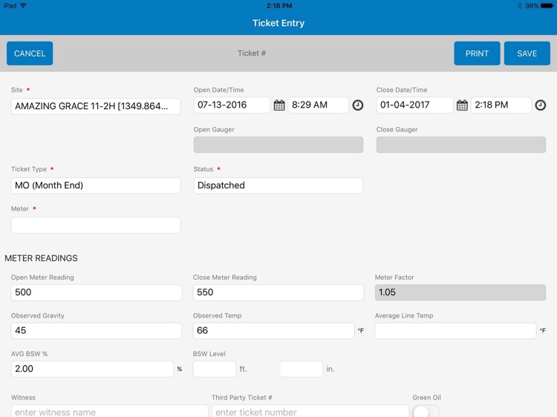The image size is (557, 417).
Task: Open the Open Time clock picker icon
Action: pyautogui.click(x=358, y=105)
